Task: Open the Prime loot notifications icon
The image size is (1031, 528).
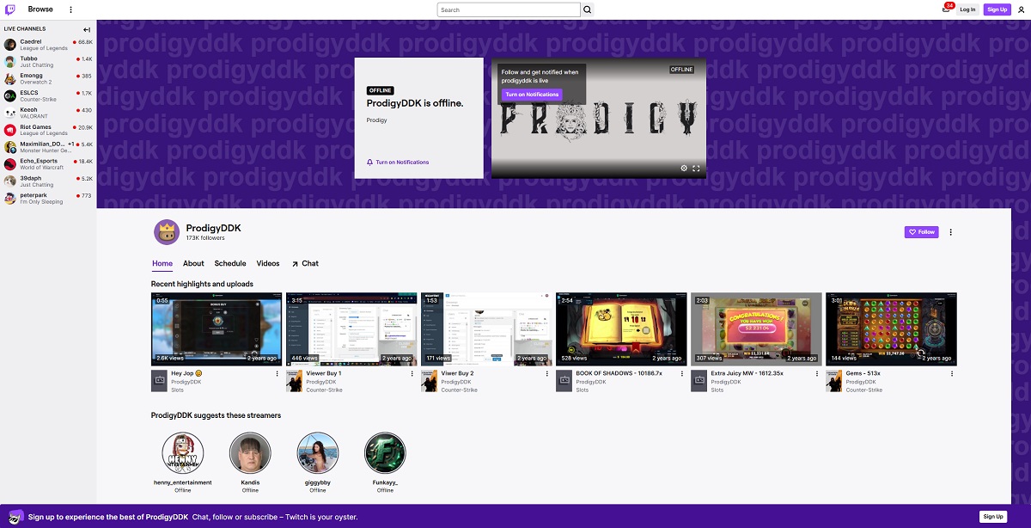Action: point(947,9)
